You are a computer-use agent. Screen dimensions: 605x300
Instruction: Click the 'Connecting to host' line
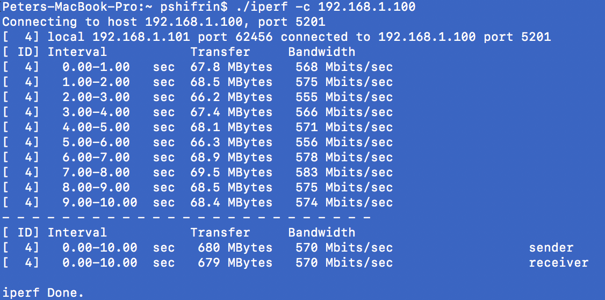point(164,22)
